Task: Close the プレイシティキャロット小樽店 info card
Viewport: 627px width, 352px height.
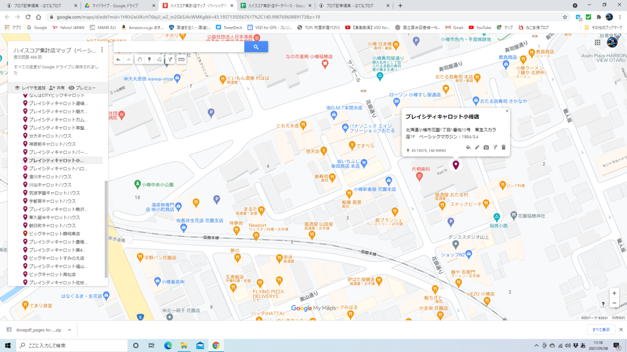Action: click(x=507, y=111)
